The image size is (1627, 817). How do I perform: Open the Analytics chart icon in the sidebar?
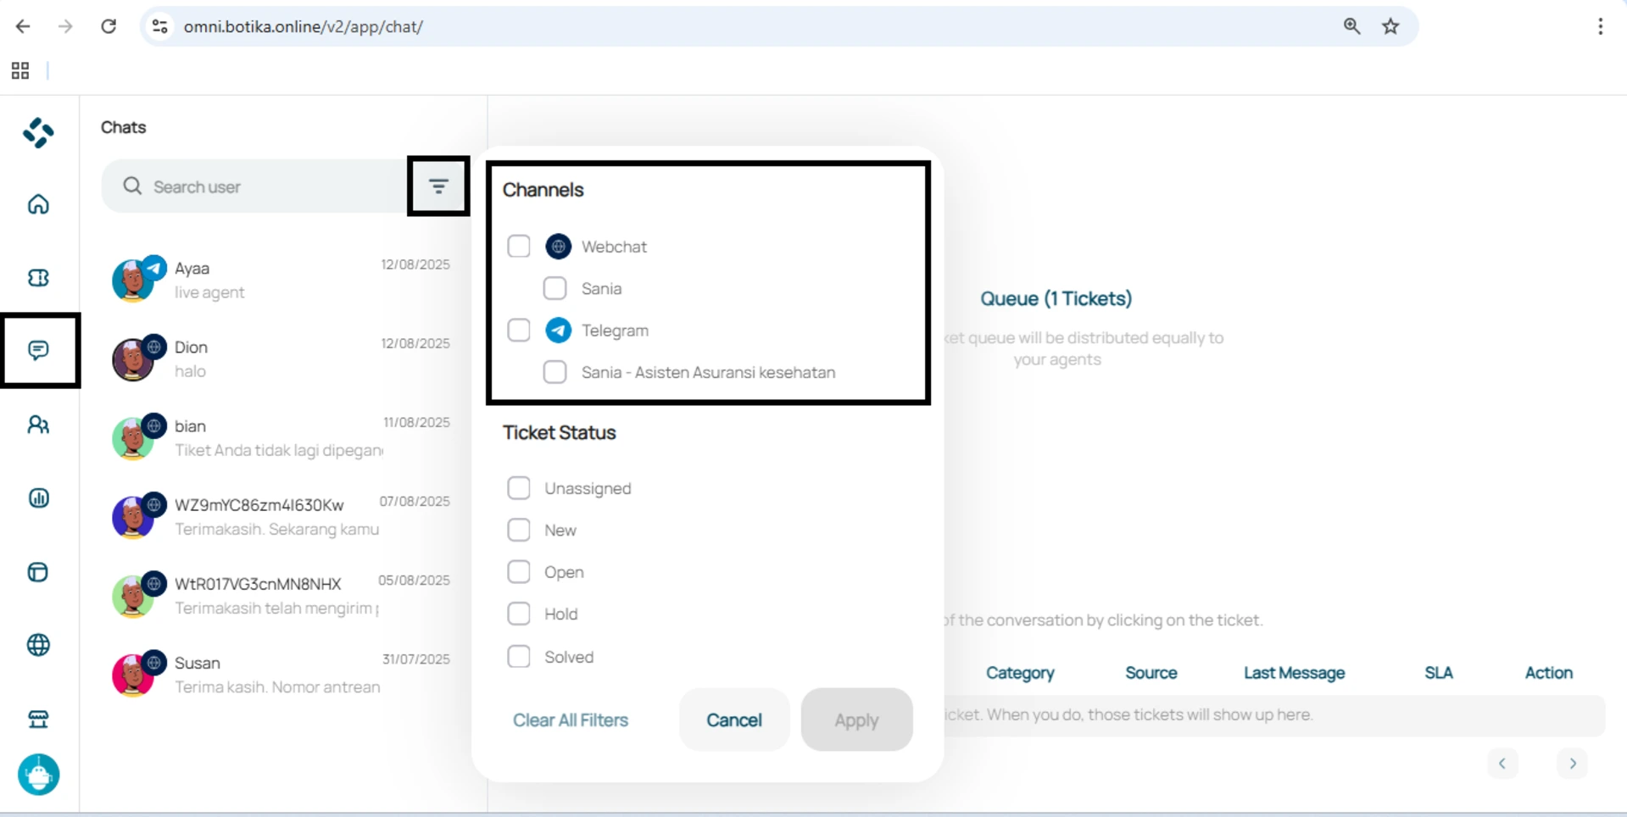38,497
